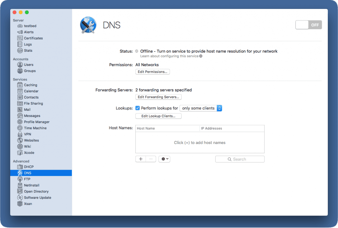Turn on the DNS service switch
This screenshot has width=338, height=228.
(x=308, y=25)
